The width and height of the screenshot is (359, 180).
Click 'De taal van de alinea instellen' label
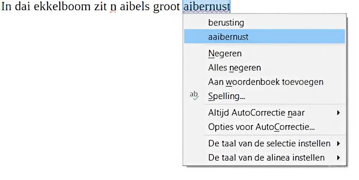[x=266, y=158]
